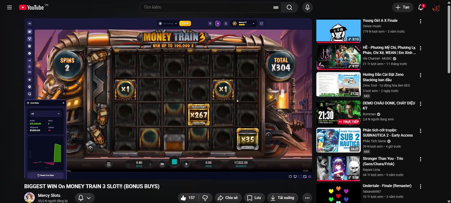Image resolution: width=451 pixels, height=203 pixels.
Task: Open the casino notification bell in header
Action: tap(225, 23)
